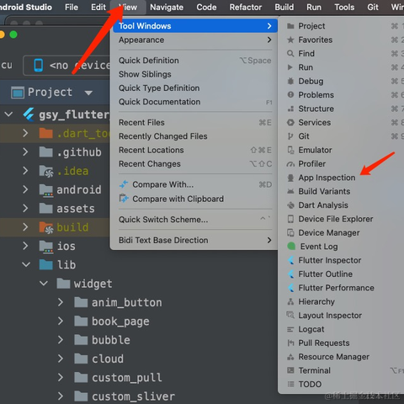Click the Compare with Clipboard icon
This screenshot has width=404, height=404.
[124, 199]
